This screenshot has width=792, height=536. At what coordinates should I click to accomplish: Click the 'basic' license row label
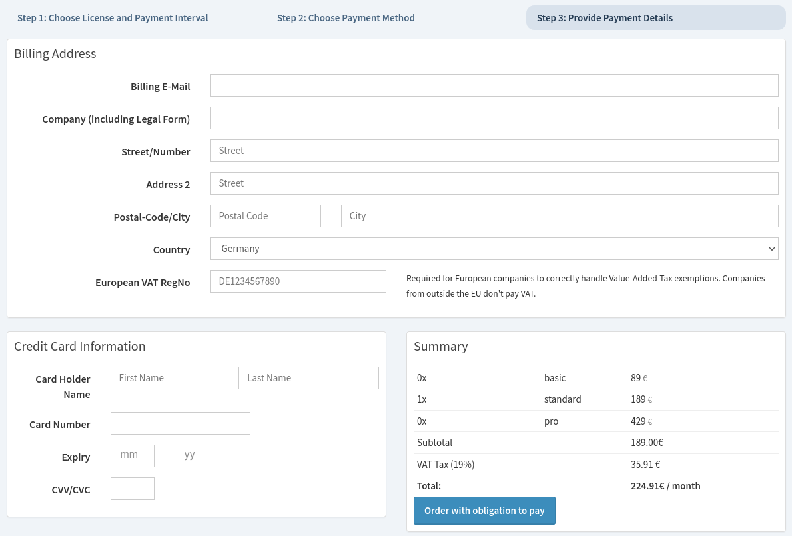coord(555,378)
